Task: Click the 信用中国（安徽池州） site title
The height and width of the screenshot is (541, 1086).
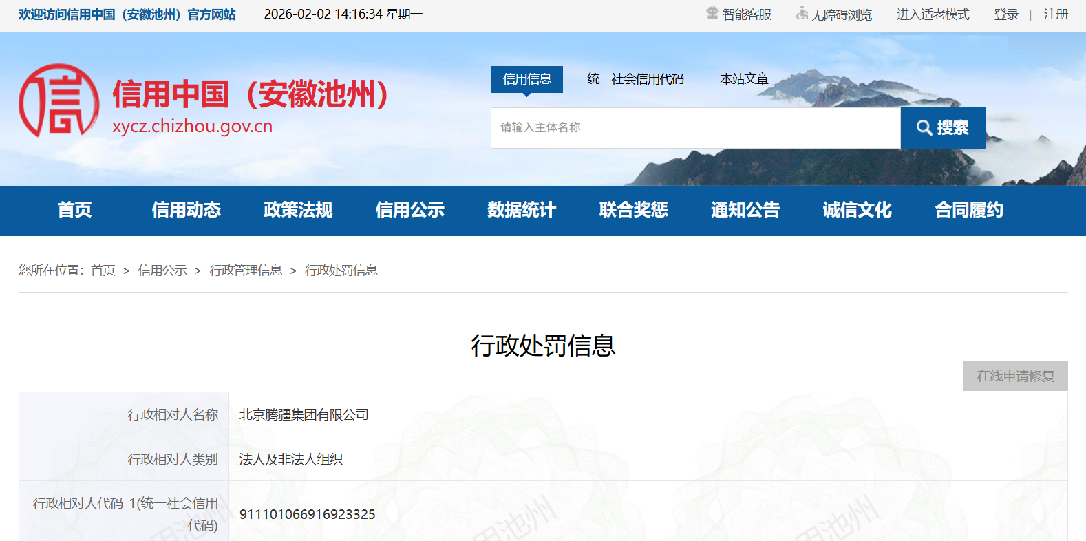Action: 250,94
